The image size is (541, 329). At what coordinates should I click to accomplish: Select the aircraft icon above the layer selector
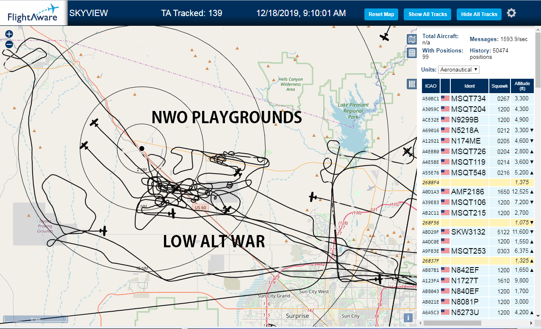coord(384,37)
